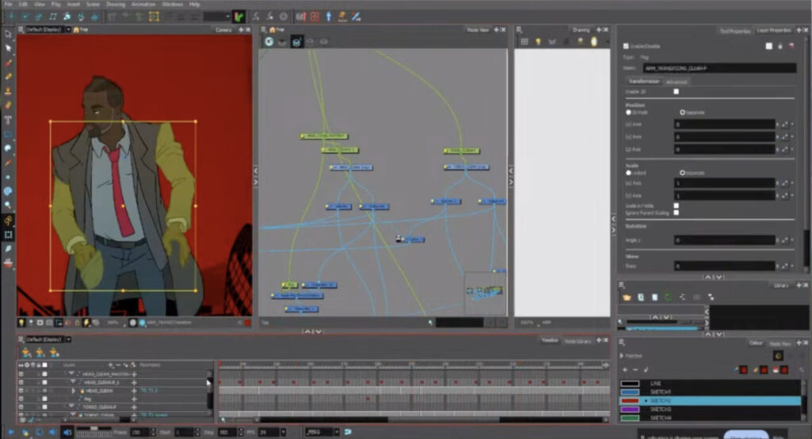Select the SKETCH1 blue colour swatch
Screen dimensions: 812x439
point(630,392)
